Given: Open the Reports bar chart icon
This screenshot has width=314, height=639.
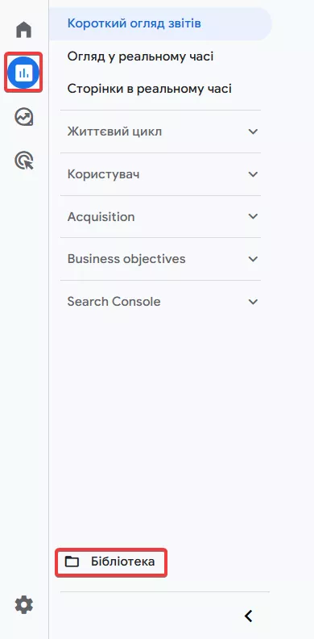Looking at the screenshot, I should pyautogui.click(x=23, y=73).
